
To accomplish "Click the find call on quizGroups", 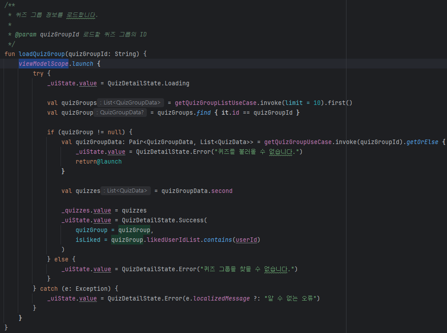I will (204, 112).
